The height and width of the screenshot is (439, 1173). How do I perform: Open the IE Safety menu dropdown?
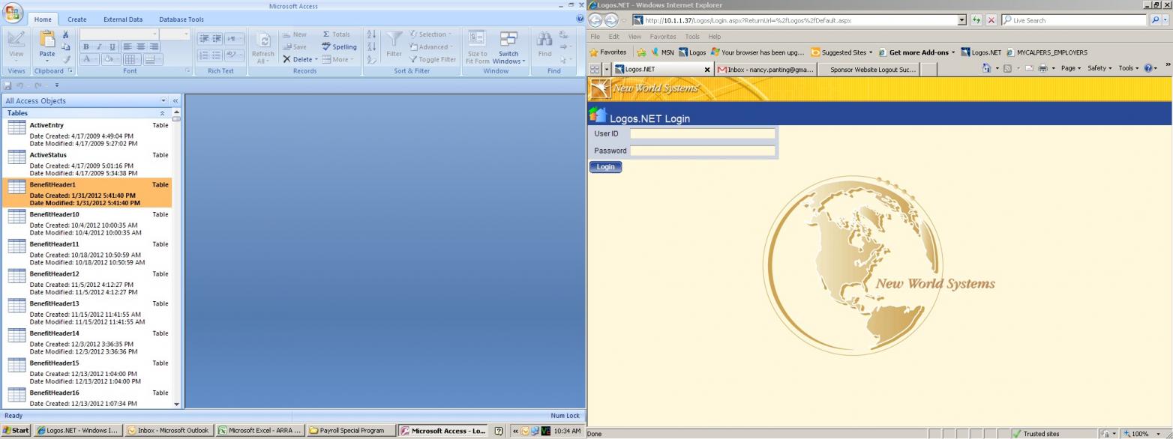1098,68
